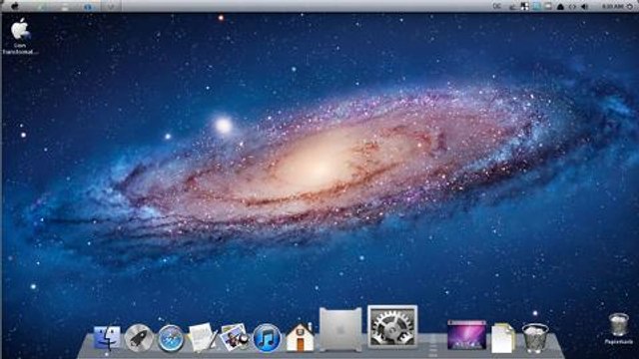This screenshot has height=359, width=639.
Task: Open the Preview photos icon
Action: click(235, 337)
